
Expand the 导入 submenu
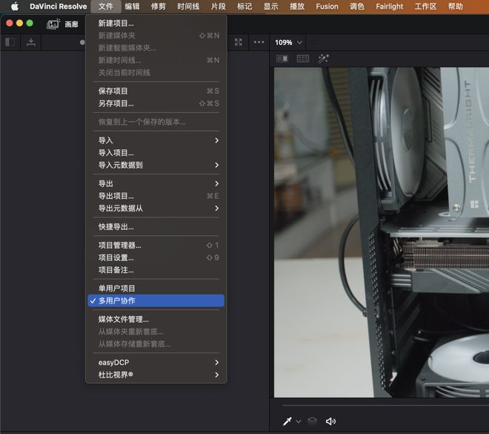[156, 140]
